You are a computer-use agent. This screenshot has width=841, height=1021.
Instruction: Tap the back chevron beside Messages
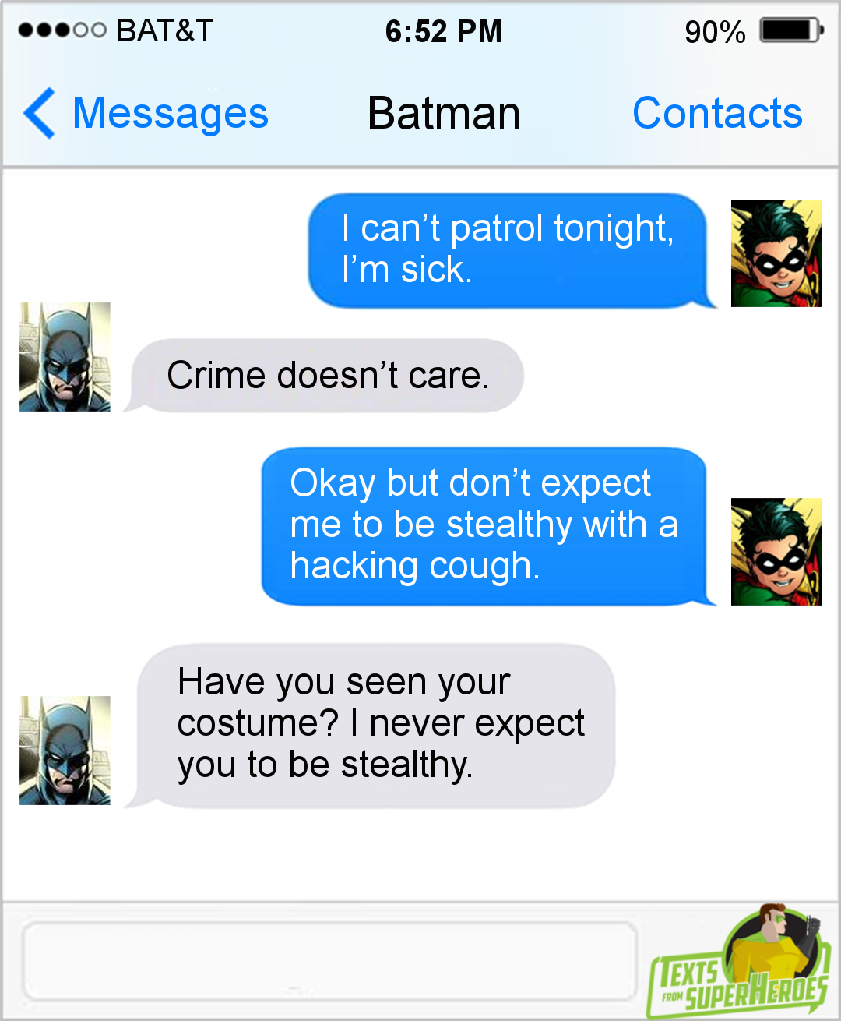[x=39, y=113]
